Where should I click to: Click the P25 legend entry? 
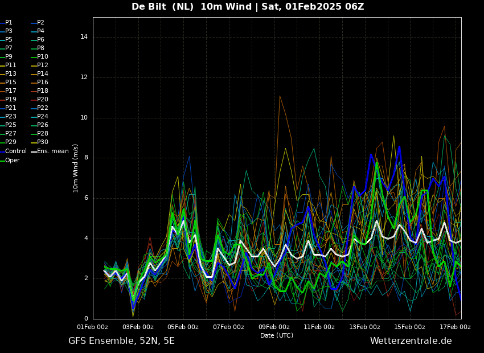pos(10,125)
